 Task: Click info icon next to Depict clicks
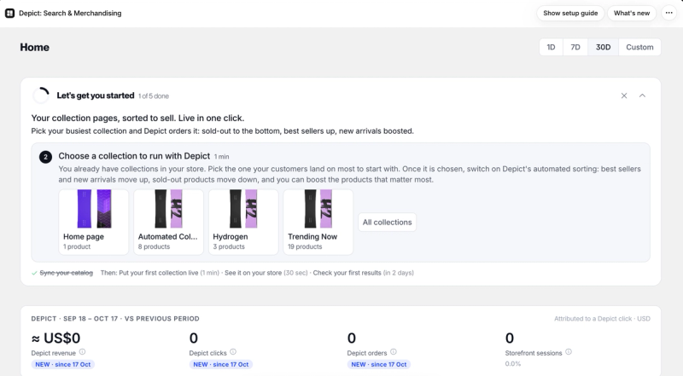tap(233, 352)
